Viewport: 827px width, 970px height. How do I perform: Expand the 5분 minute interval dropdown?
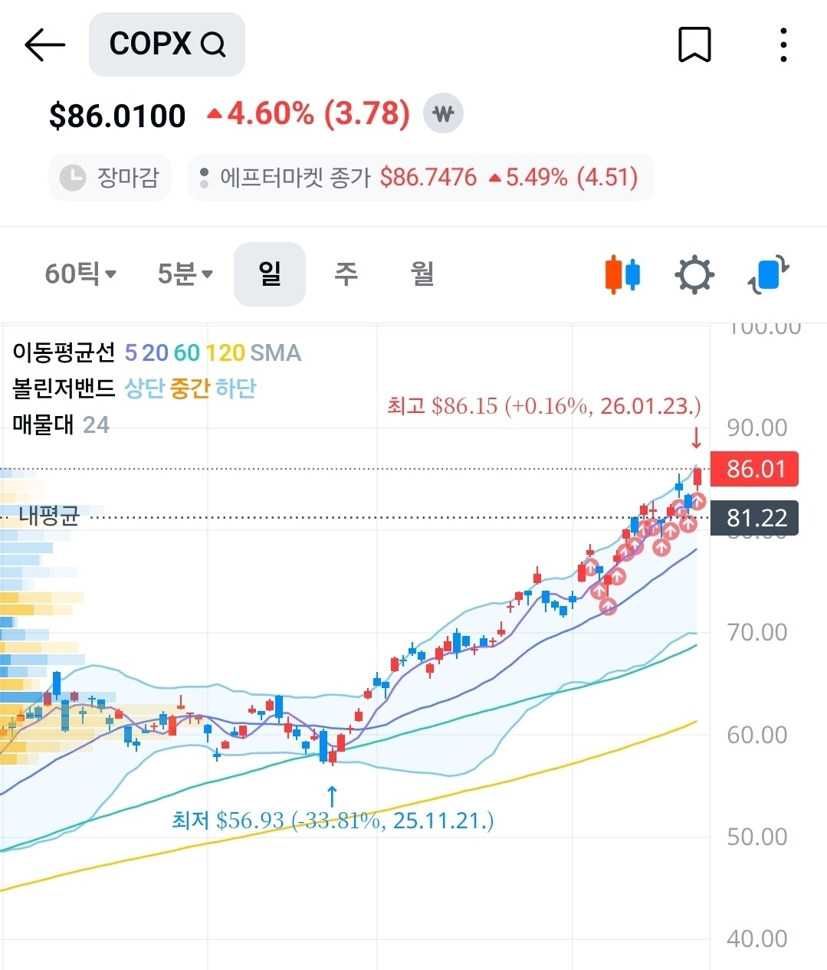(185, 274)
